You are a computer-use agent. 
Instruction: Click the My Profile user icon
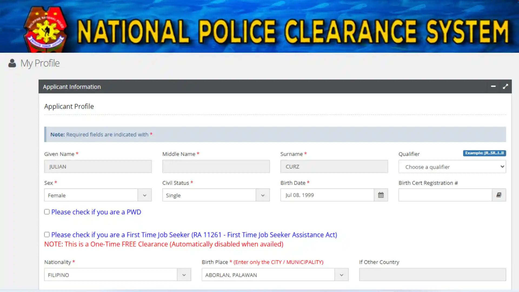tap(12, 63)
